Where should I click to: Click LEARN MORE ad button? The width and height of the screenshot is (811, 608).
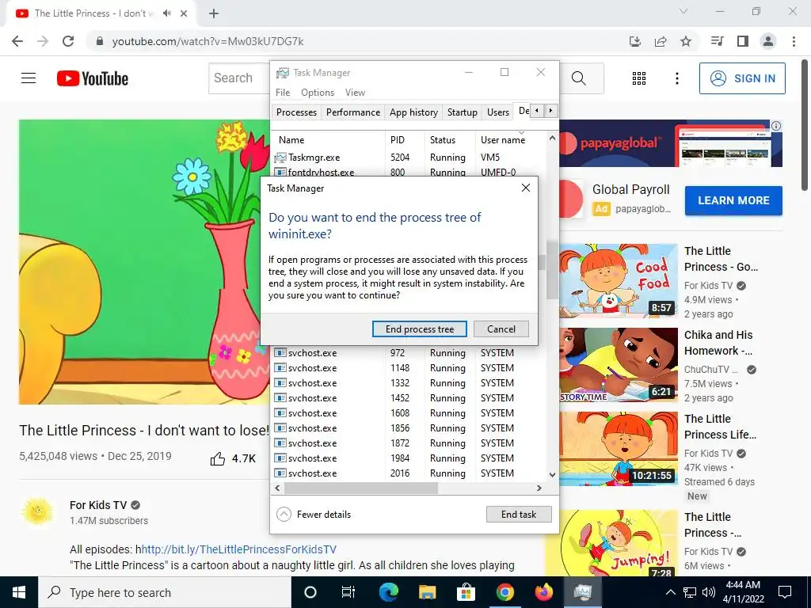733,200
